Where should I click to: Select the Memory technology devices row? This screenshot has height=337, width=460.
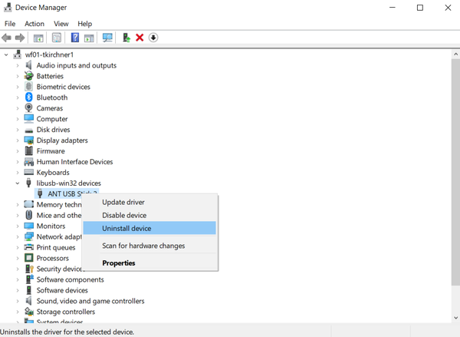[x=59, y=204]
